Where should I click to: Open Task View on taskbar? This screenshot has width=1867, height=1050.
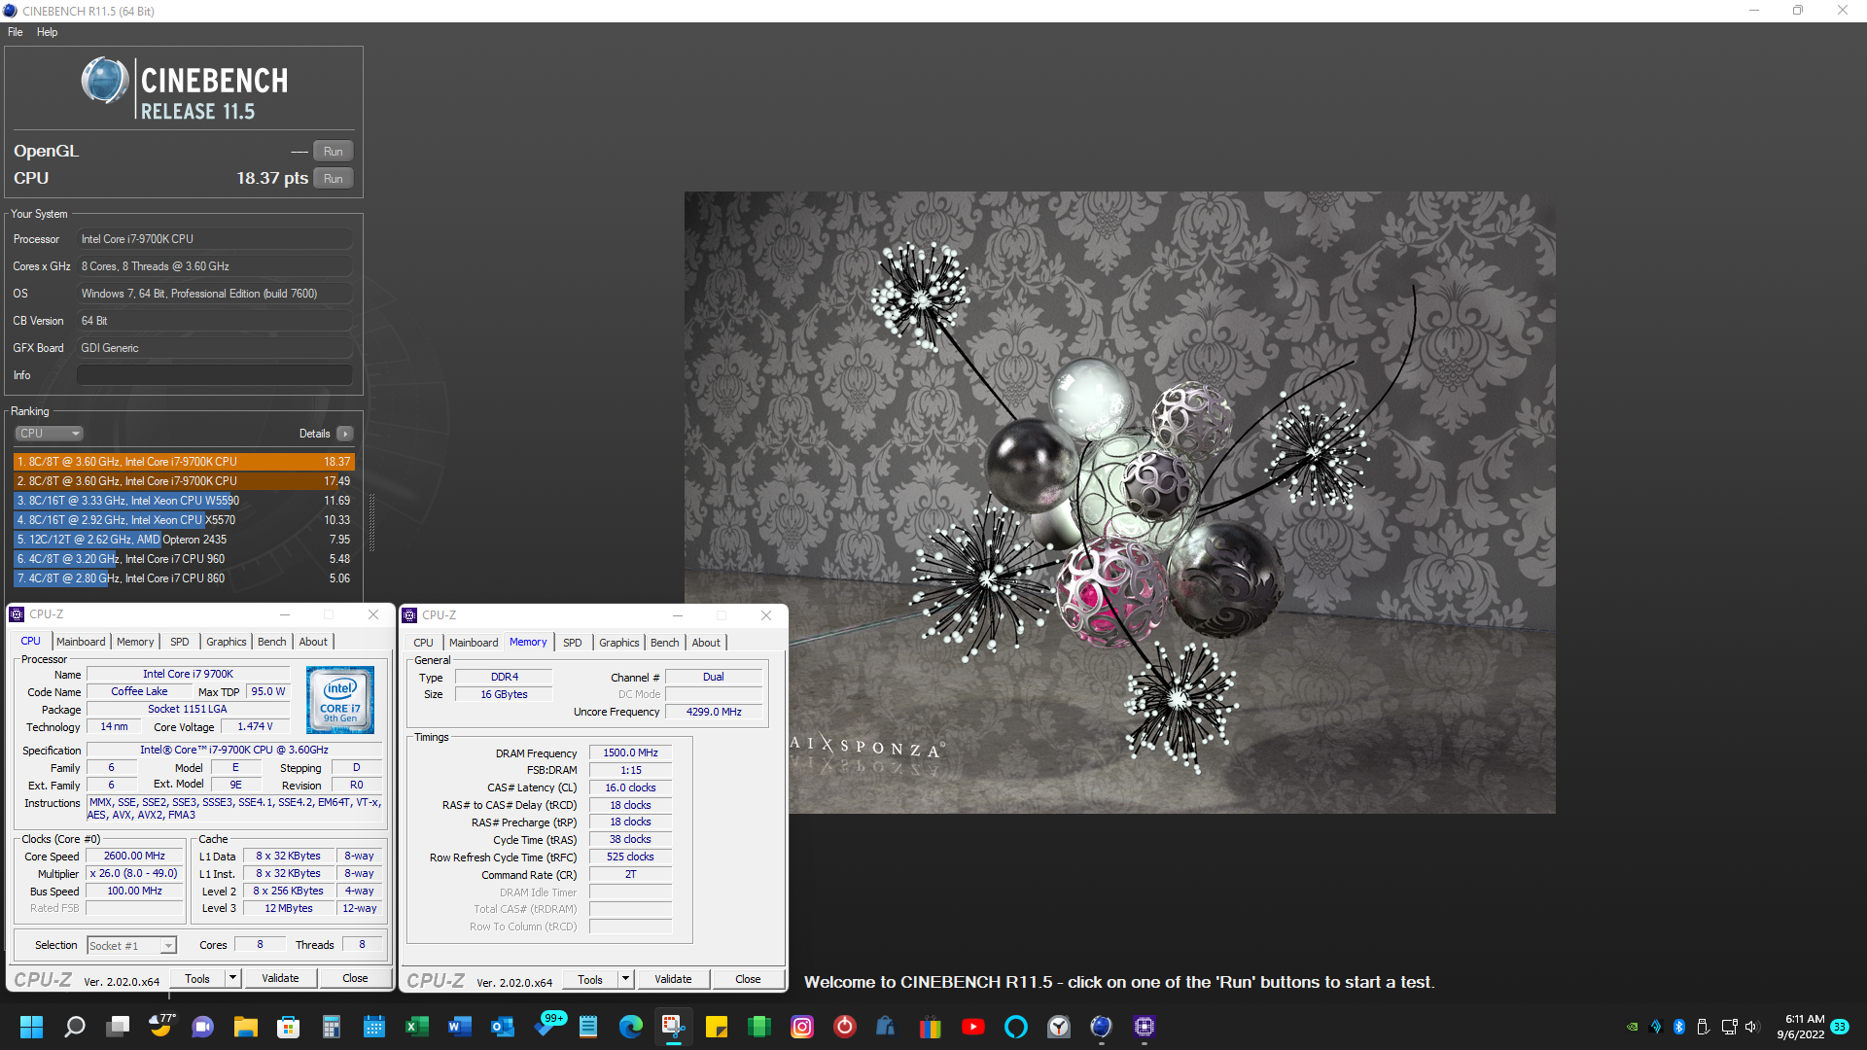coord(118,1027)
